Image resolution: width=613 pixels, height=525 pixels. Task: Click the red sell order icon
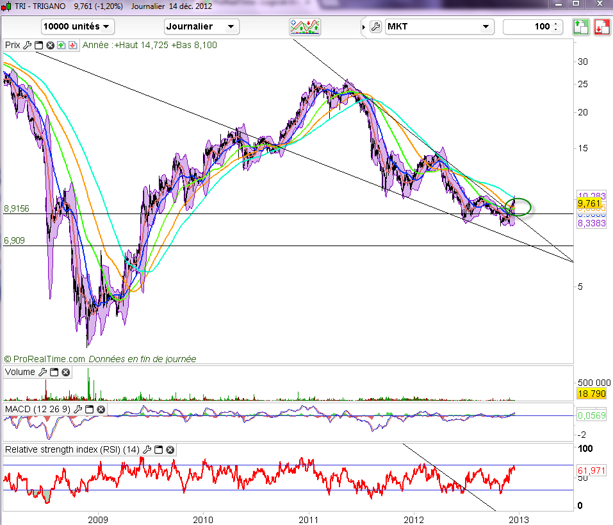pos(601,26)
